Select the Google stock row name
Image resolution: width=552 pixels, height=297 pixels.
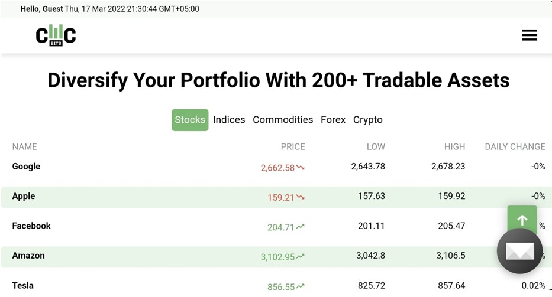(x=27, y=167)
